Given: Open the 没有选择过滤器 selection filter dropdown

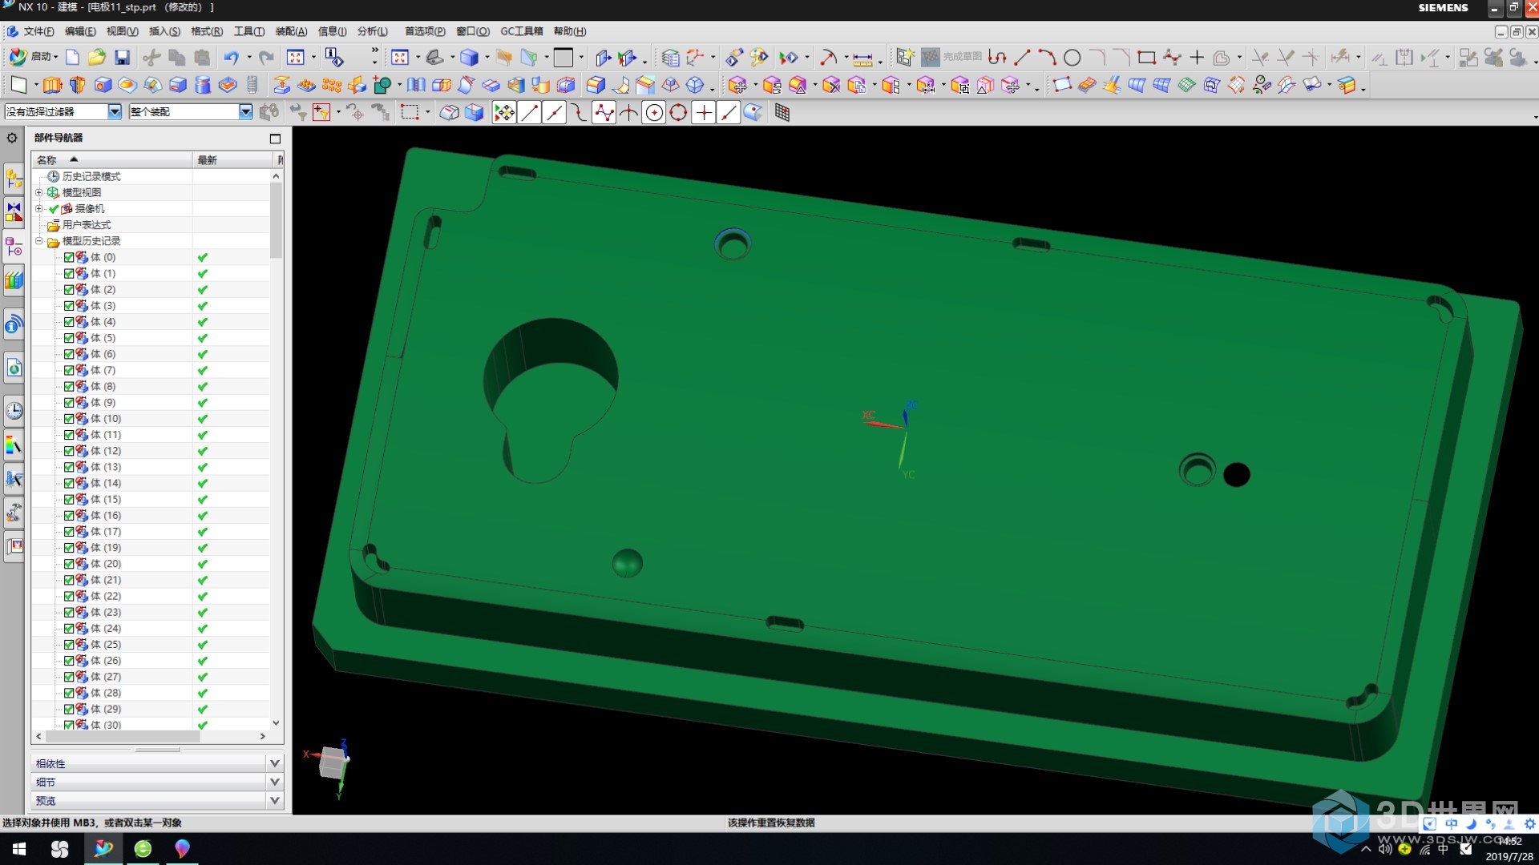Looking at the screenshot, I should click(115, 112).
